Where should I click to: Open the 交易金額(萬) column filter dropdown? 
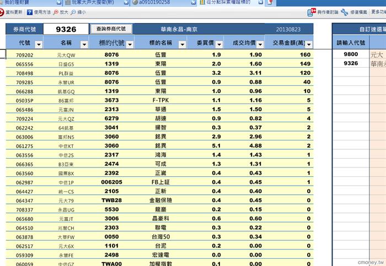coord(309,45)
